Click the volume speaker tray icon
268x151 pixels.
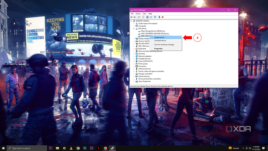tap(250, 148)
